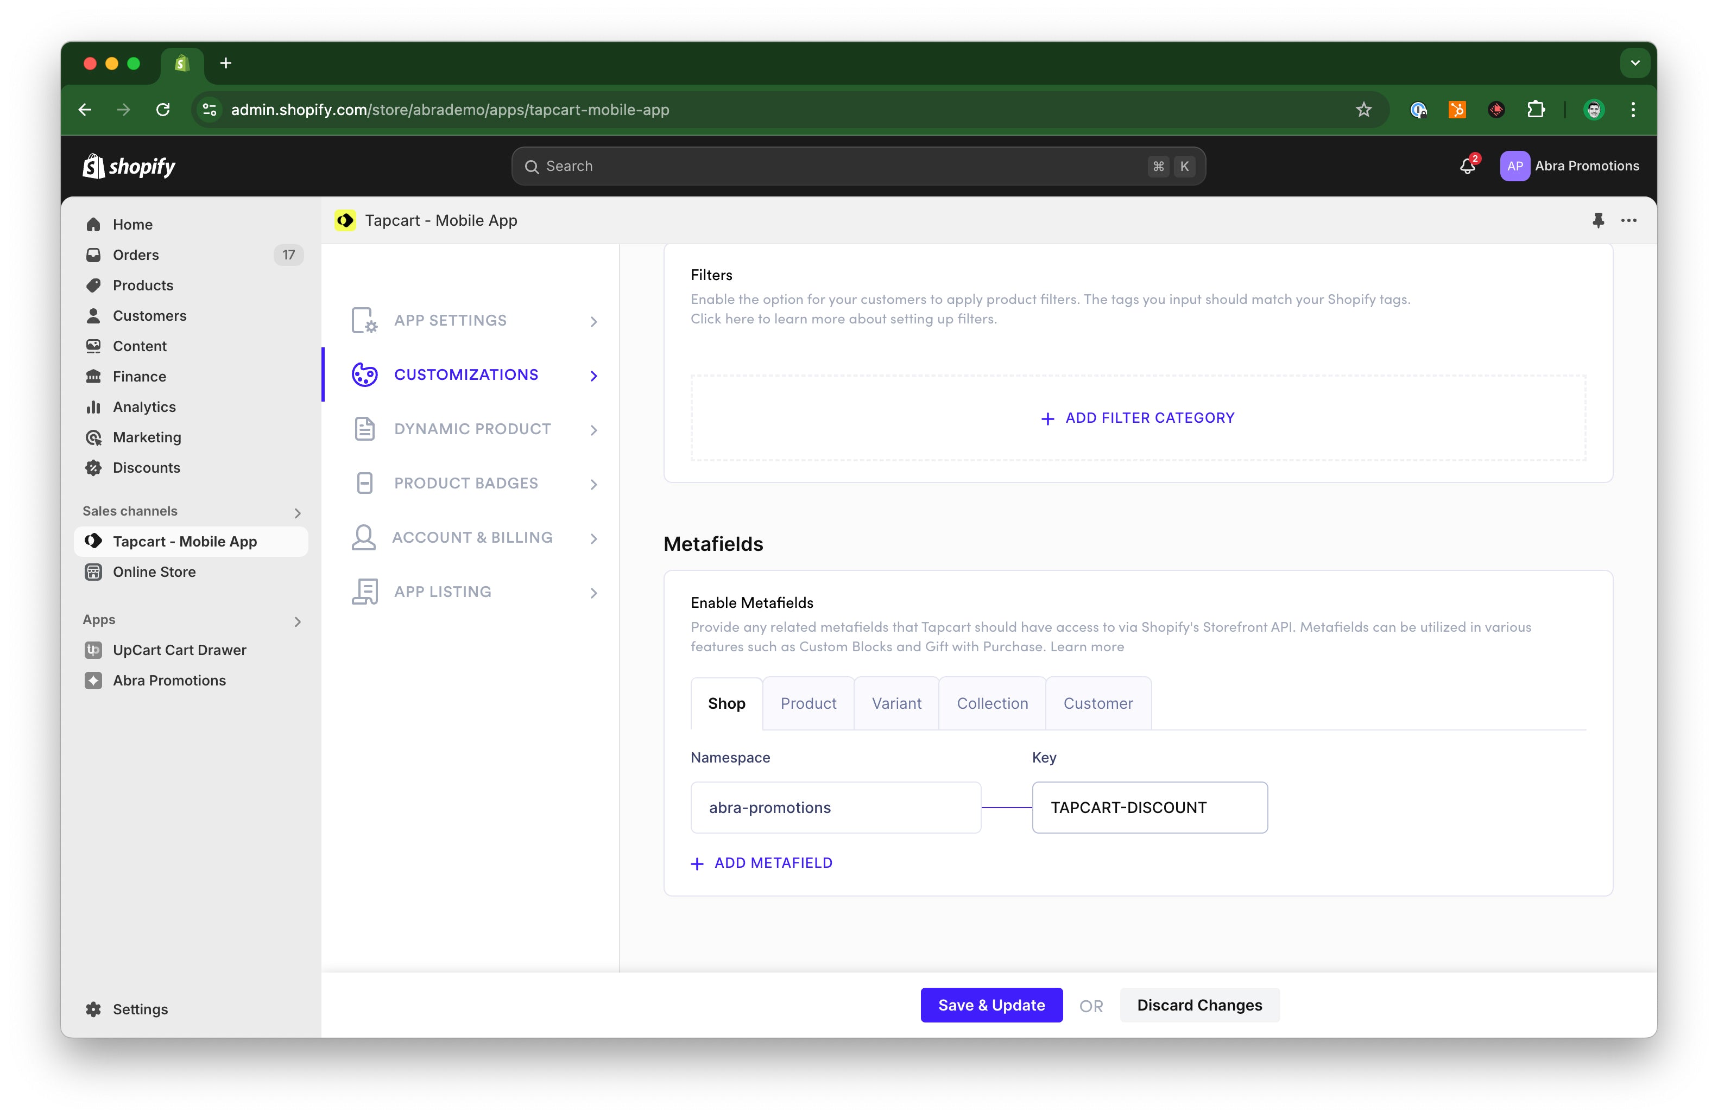Click the Customers person icon
The height and width of the screenshot is (1118, 1718).
click(x=94, y=315)
